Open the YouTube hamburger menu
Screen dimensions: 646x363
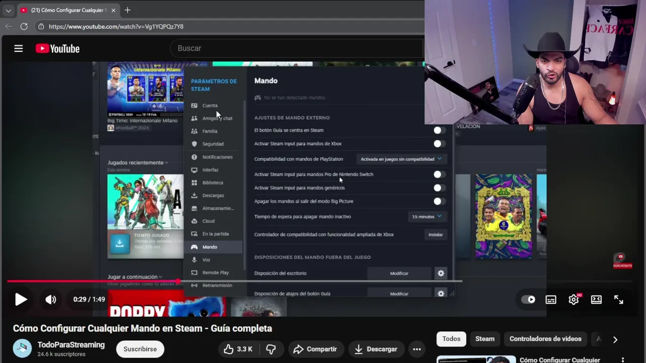tap(19, 48)
